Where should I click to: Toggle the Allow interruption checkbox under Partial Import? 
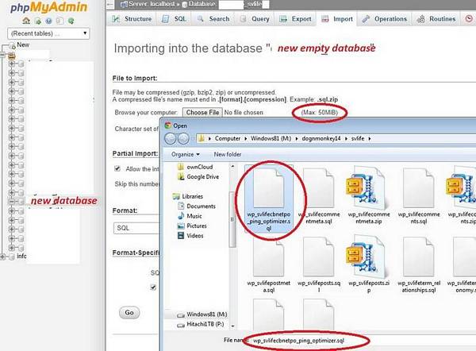[117, 168]
